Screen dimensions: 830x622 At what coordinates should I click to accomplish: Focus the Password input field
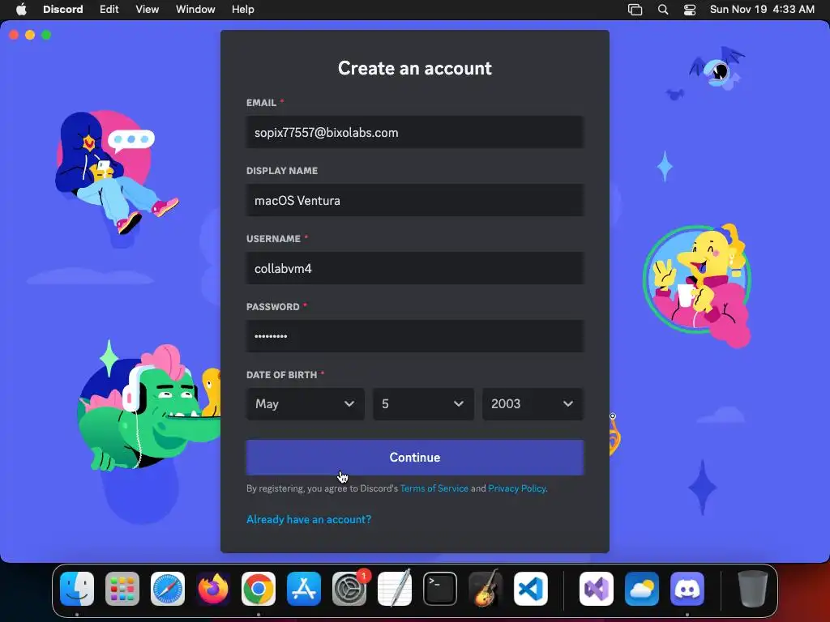[x=415, y=336]
